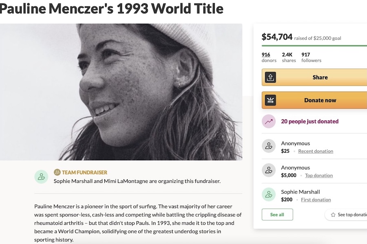Image resolution: width=367 pixels, height=244 pixels.
Task: Open the Share button
Action: tap(314, 77)
